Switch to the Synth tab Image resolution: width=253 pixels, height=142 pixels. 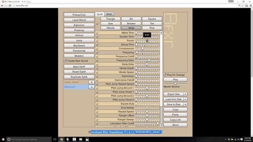[x=100, y=14]
